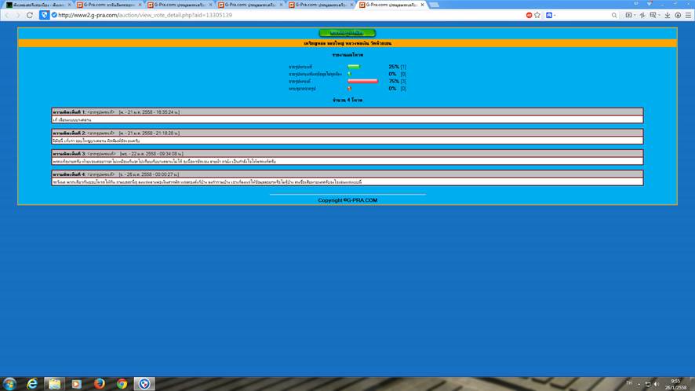
Task: Open Google Chrome from the taskbar
Action: coord(122,383)
